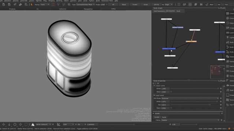Select the orange node in the Node Graph
The height and width of the screenshot is (131, 234).
pos(191,41)
